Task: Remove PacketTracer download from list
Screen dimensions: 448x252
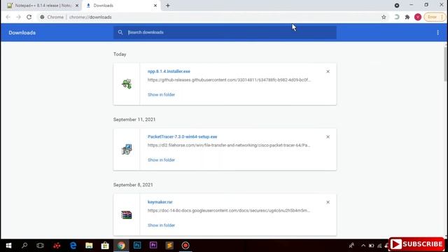Action: point(328,137)
